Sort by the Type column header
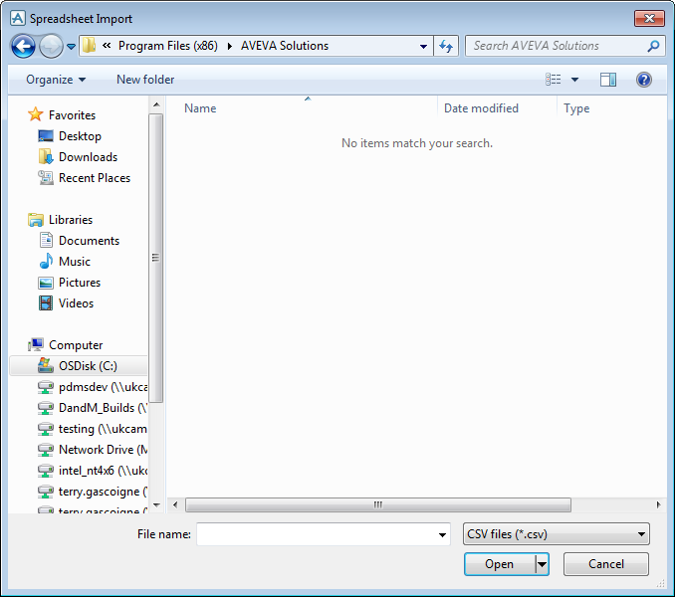 coord(576,108)
